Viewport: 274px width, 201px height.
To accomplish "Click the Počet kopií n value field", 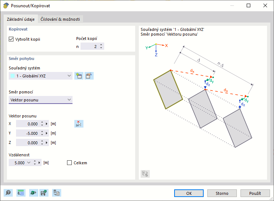I will click(x=90, y=47).
